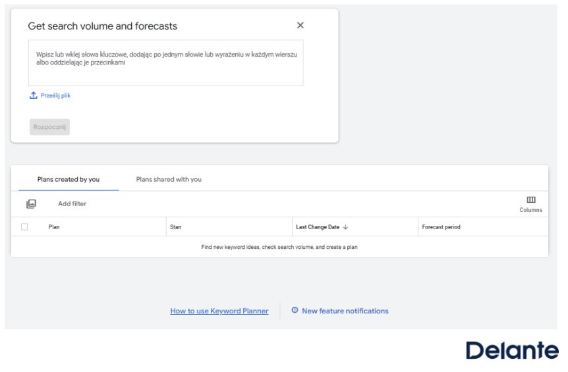Image resolution: width=568 pixels, height=372 pixels.
Task: Open the Prześlij plik upload link
Action: coord(55,95)
